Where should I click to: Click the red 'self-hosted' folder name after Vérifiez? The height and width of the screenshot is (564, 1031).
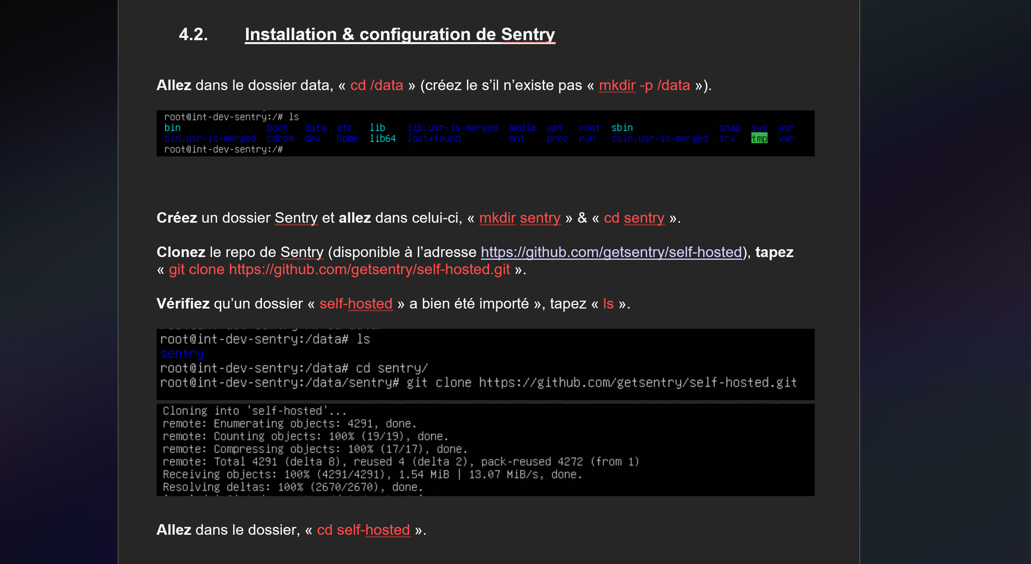[355, 303]
